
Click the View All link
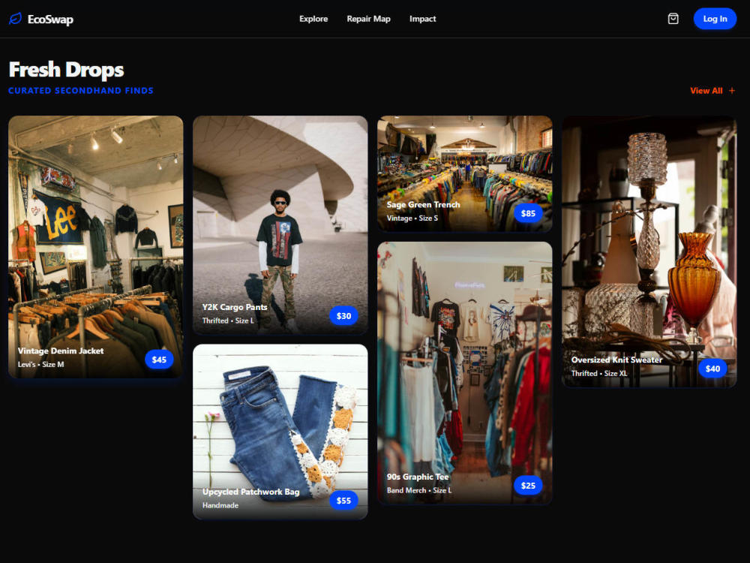(x=706, y=91)
